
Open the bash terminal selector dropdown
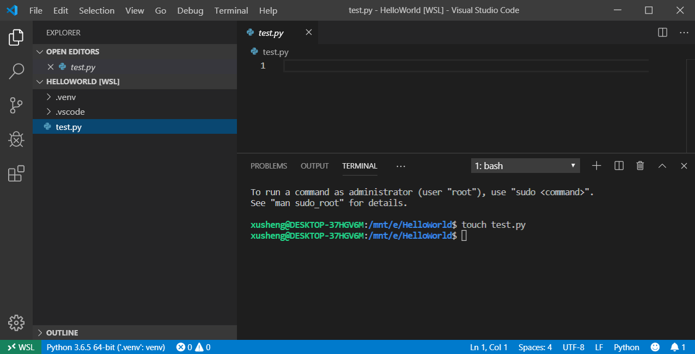(x=525, y=166)
